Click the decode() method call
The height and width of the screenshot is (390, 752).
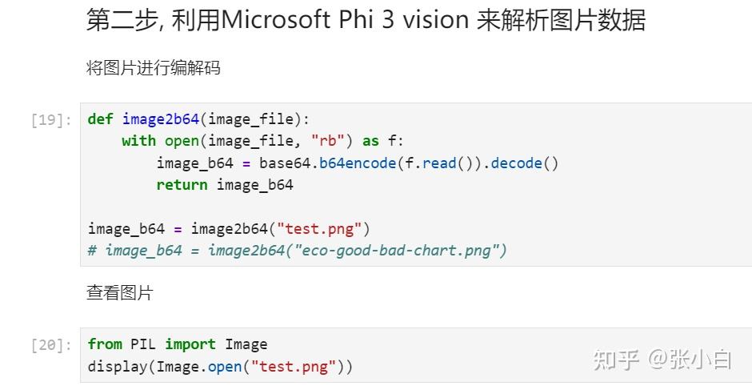coord(524,163)
